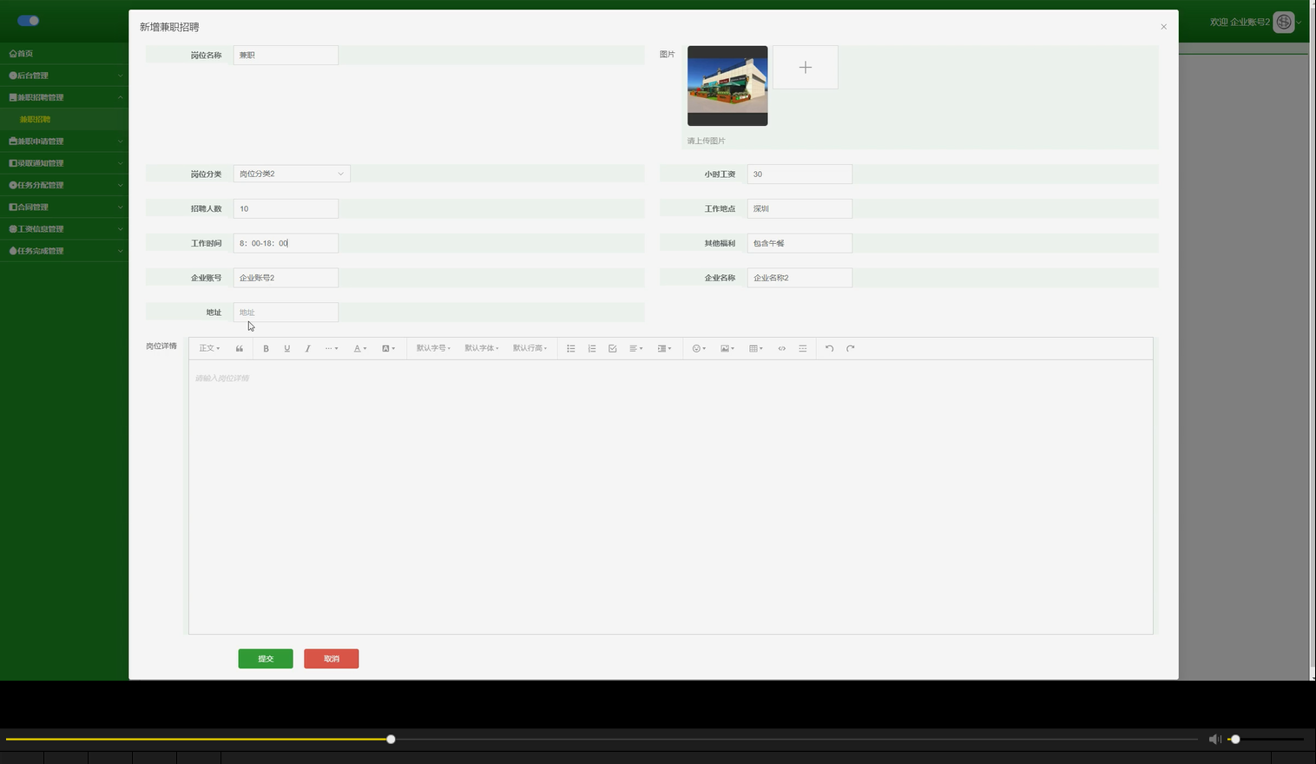Toggle the sidebar collapse switch

coord(29,20)
